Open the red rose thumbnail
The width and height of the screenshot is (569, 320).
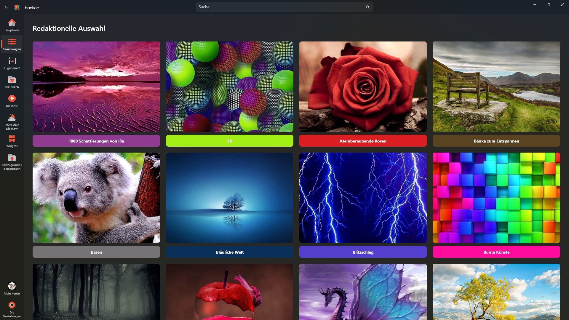[x=363, y=87]
